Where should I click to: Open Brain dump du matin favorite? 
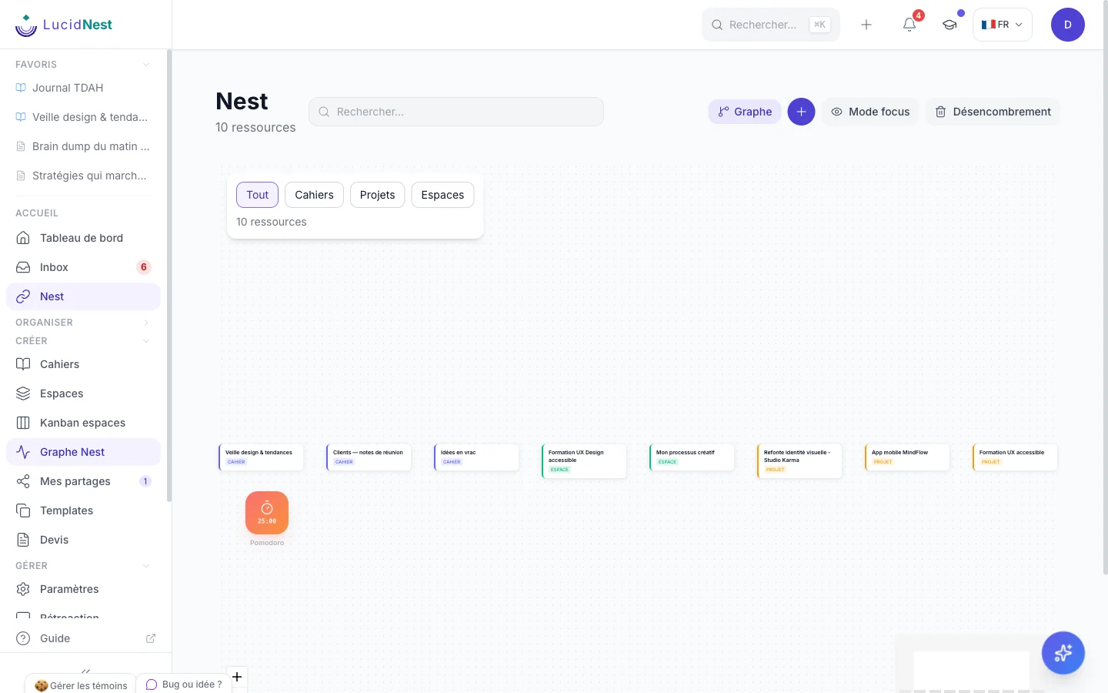point(83,146)
